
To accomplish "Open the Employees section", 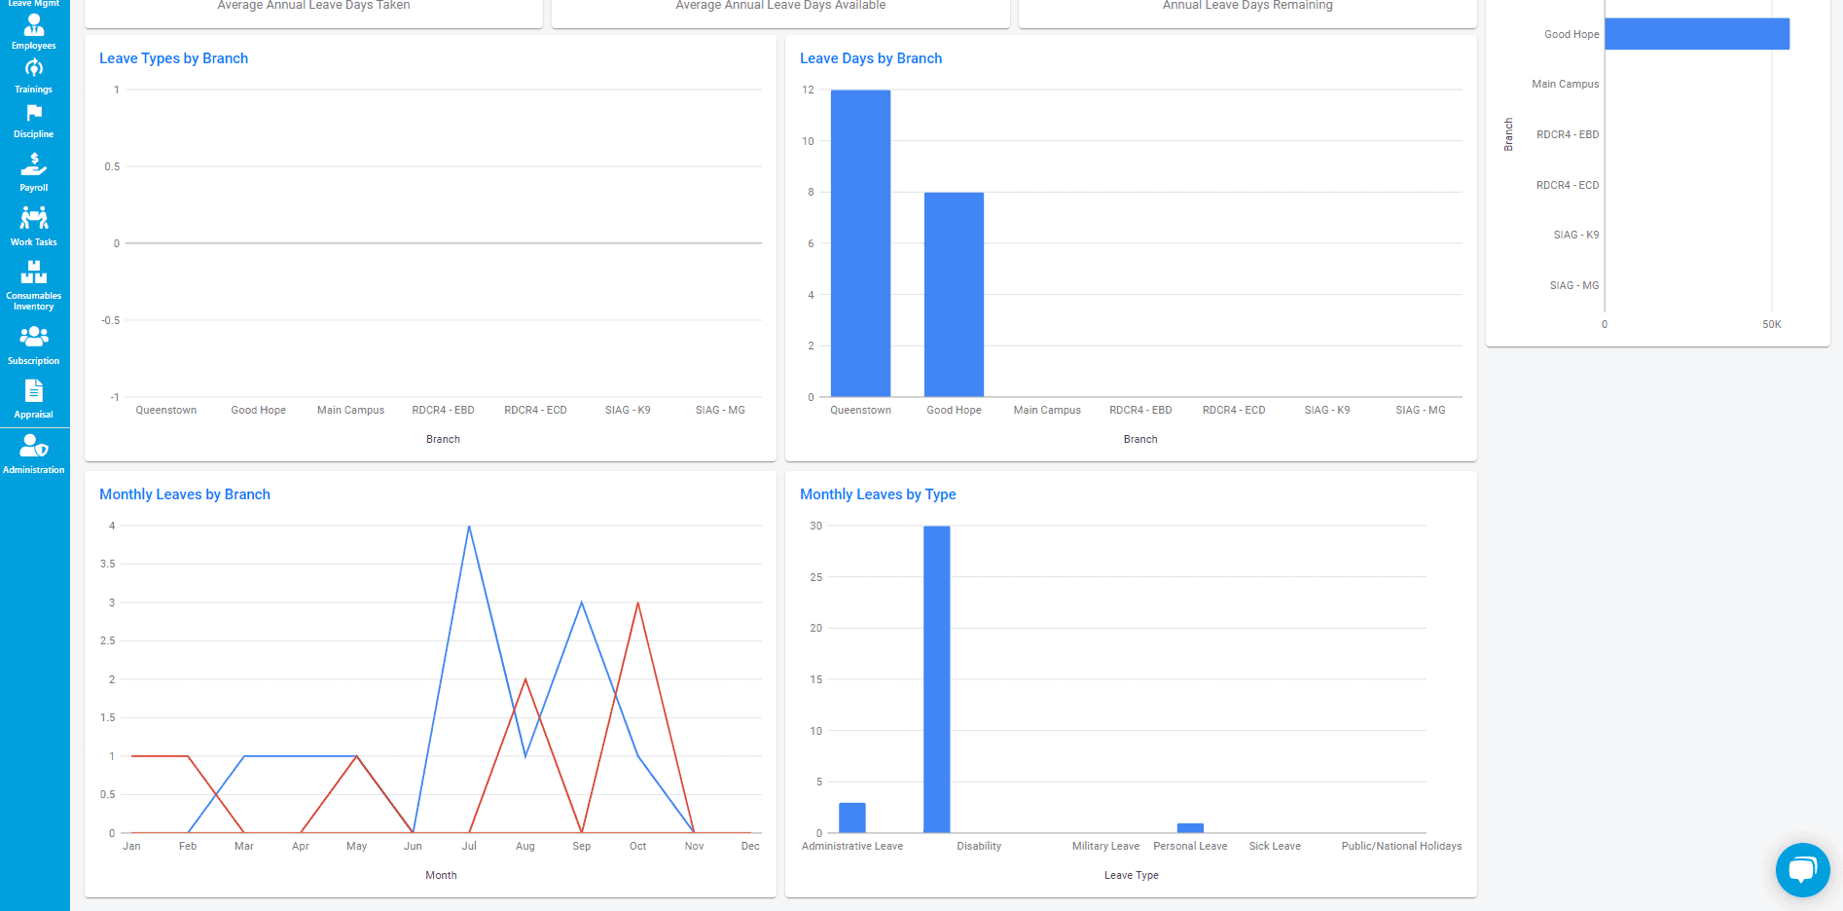I will click(34, 32).
